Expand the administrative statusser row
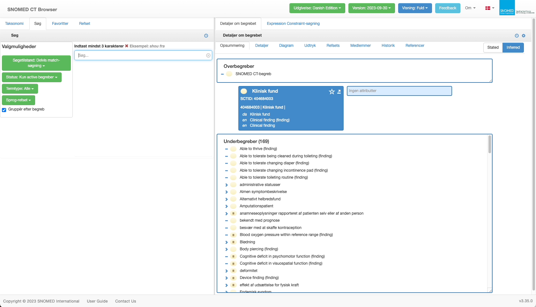The height and width of the screenshot is (307, 536). click(x=227, y=185)
